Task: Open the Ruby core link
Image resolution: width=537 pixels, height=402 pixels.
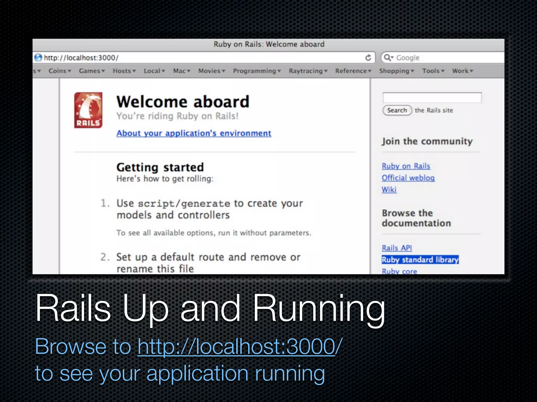Action: 399,271
